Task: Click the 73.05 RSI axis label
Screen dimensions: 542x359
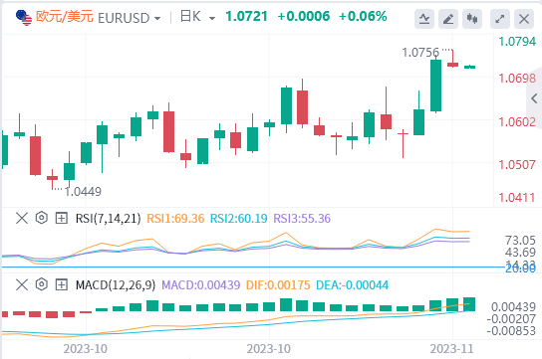Action: point(520,241)
